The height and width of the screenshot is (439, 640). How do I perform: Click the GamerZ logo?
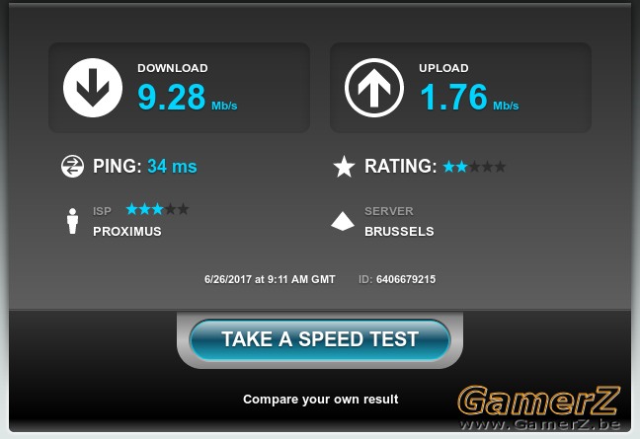click(539, 401)
